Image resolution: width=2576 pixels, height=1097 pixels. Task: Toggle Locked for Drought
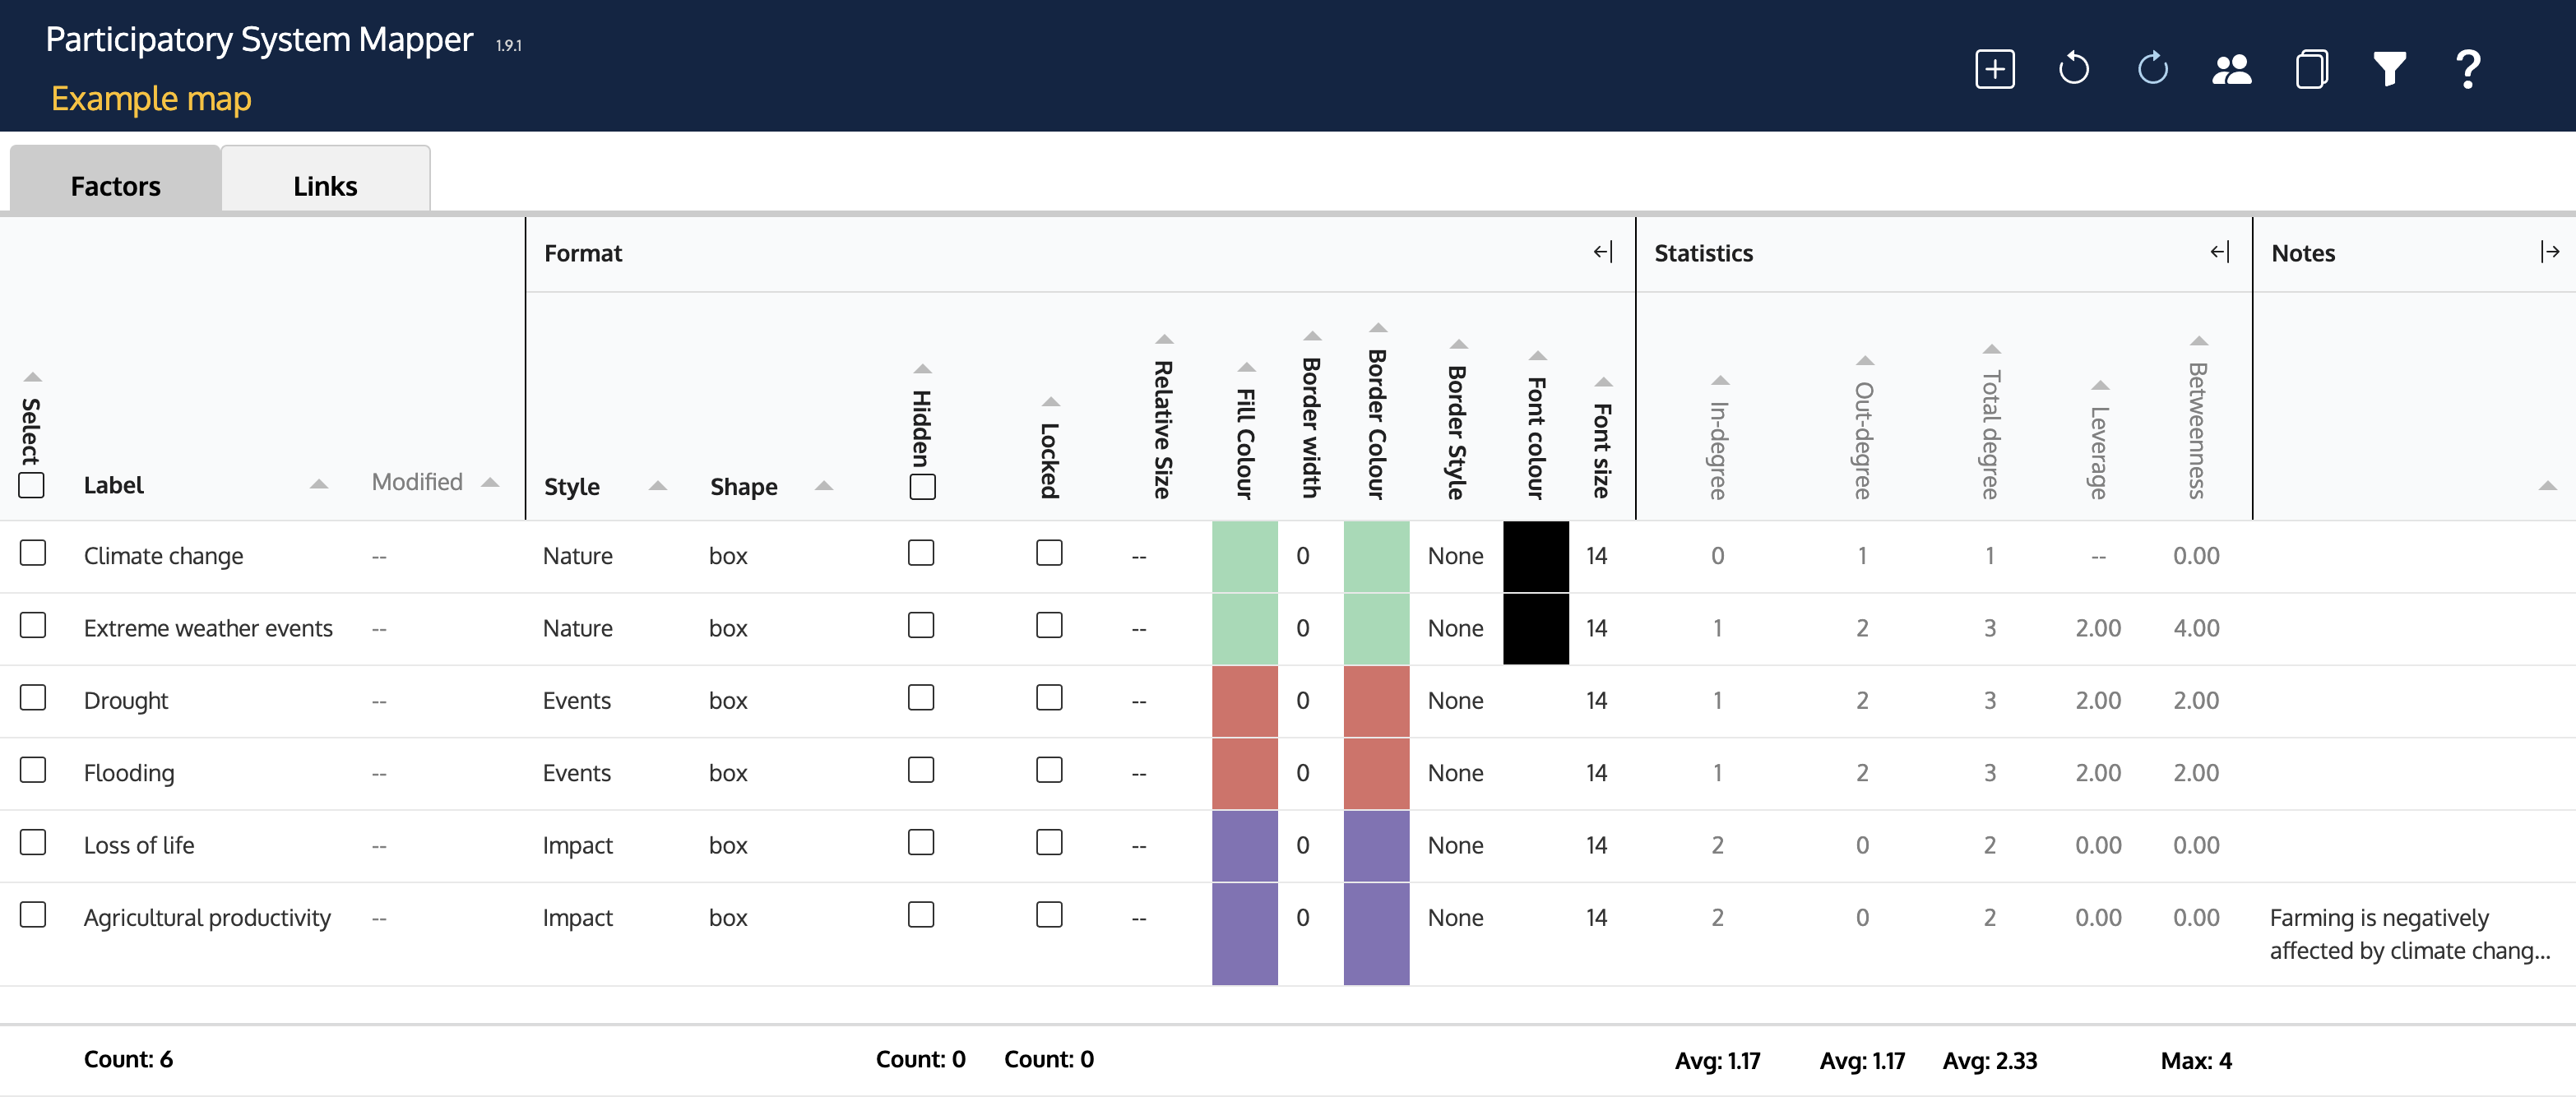[1049, 697]
